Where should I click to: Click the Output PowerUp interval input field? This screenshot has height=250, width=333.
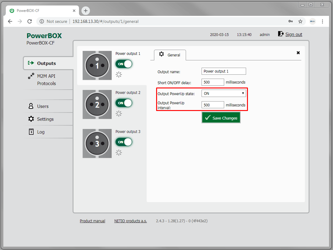213,105
